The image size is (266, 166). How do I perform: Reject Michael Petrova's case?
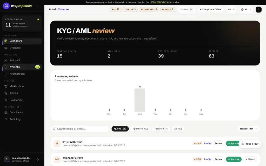coord(250,159)
